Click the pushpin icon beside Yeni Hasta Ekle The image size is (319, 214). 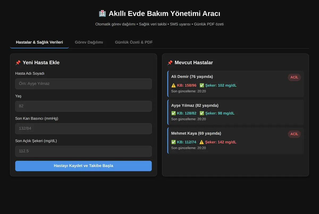(18, 63)
